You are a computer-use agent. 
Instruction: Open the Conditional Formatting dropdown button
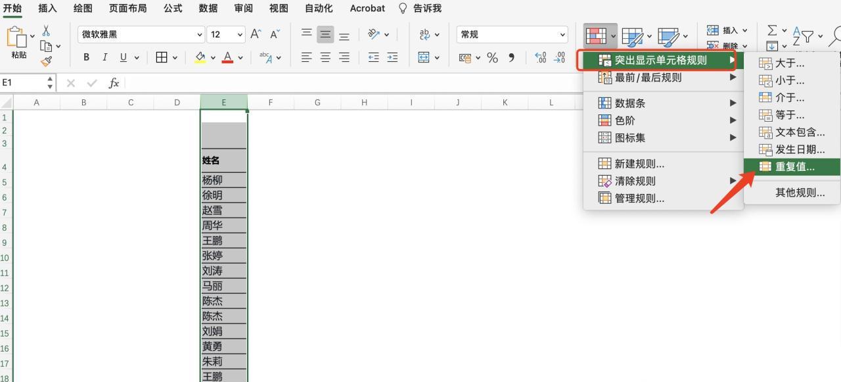601,36
